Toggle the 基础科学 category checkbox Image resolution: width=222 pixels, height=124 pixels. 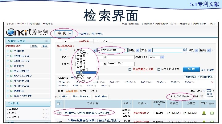point(12,51)
